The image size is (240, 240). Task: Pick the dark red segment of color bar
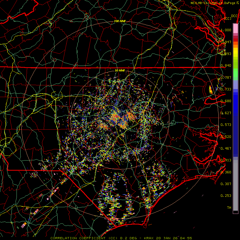point(235,40)
